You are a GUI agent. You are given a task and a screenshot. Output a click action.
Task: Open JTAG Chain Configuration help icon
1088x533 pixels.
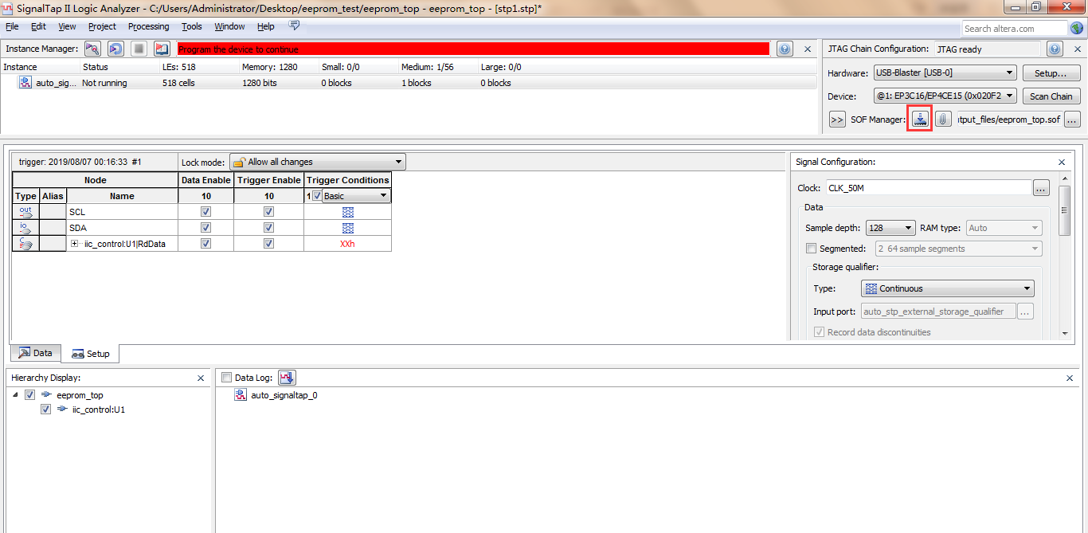(1055, 49)
